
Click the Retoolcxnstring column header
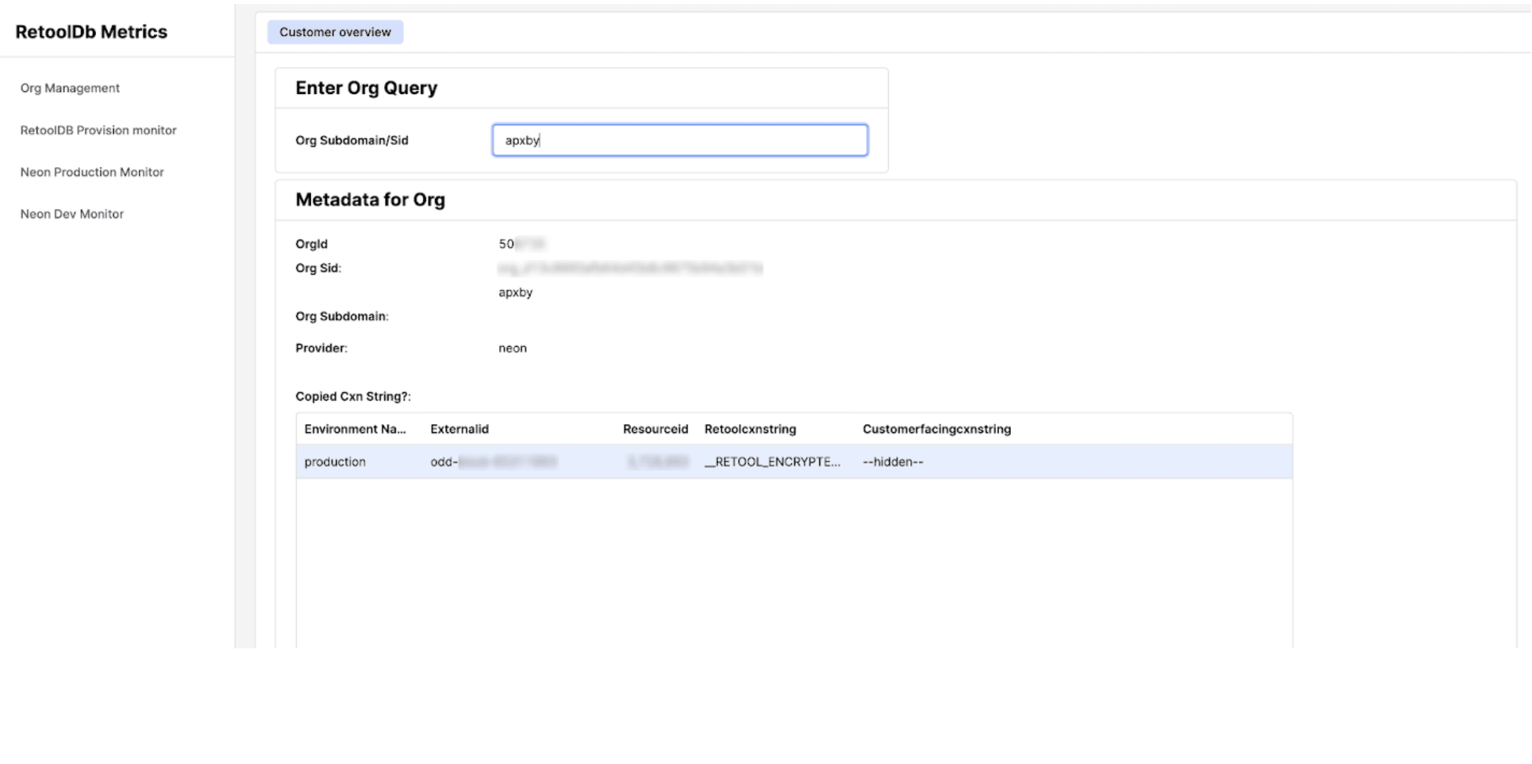pyautogui.click(x=749, y=429)
